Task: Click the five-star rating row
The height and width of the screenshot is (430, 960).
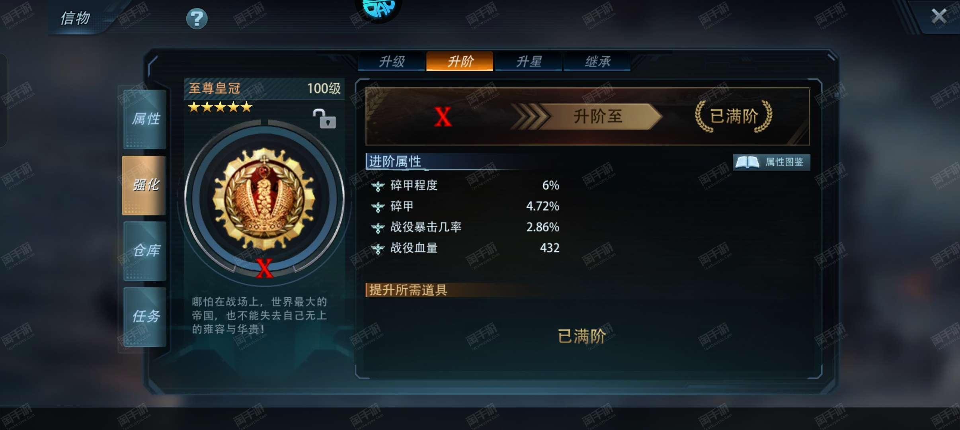Action: (220, 107)
